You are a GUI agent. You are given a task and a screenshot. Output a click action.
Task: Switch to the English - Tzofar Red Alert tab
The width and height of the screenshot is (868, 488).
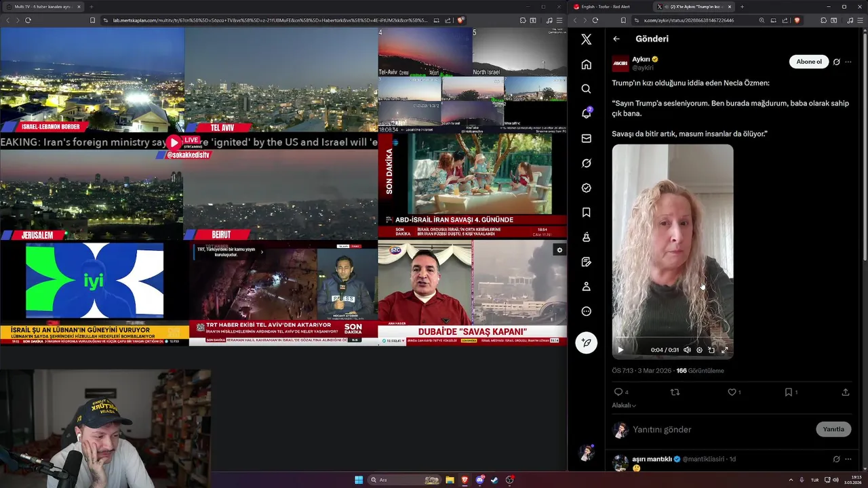(x=608, y=7)
